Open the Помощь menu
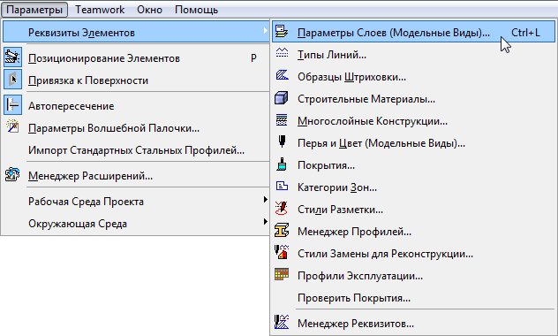This screenshot has width=558, height=336. coord(196,10)
